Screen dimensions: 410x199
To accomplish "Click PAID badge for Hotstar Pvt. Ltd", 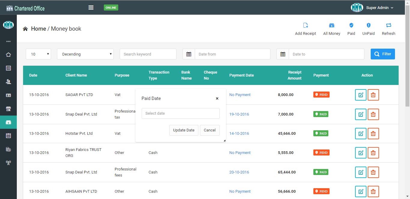I will point(321,133).
